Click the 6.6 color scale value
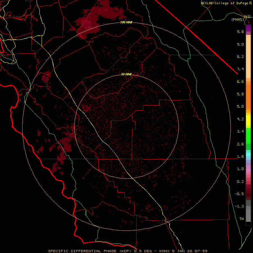Viewport: 253px width, 253px height. point(240,82)
